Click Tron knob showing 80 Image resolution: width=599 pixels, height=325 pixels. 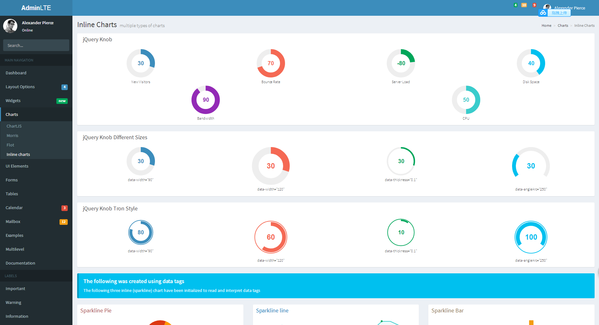coord(141,232)
